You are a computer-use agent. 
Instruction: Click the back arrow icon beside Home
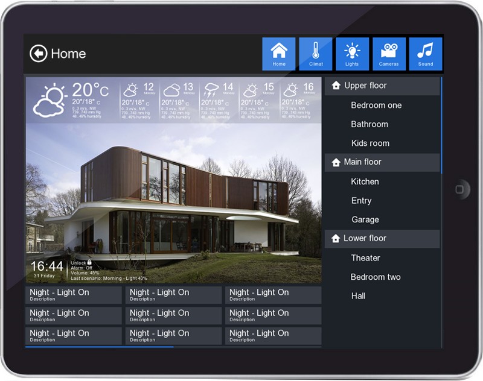[x=38, y=54]
